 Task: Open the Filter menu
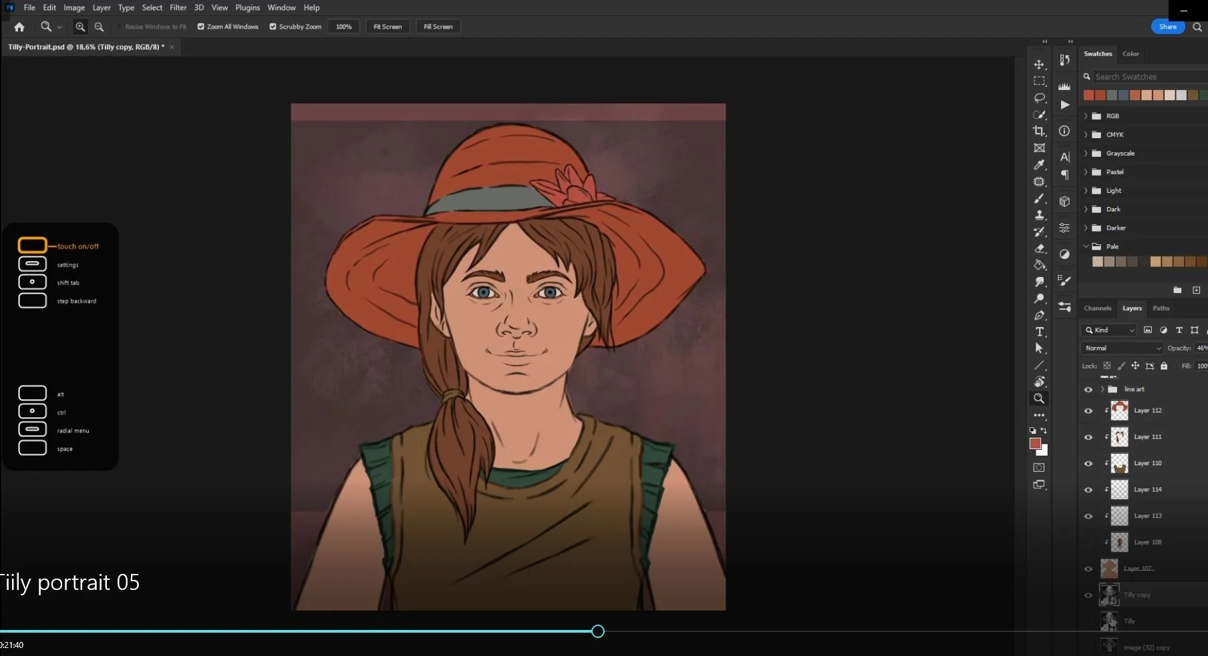(178, 8)
